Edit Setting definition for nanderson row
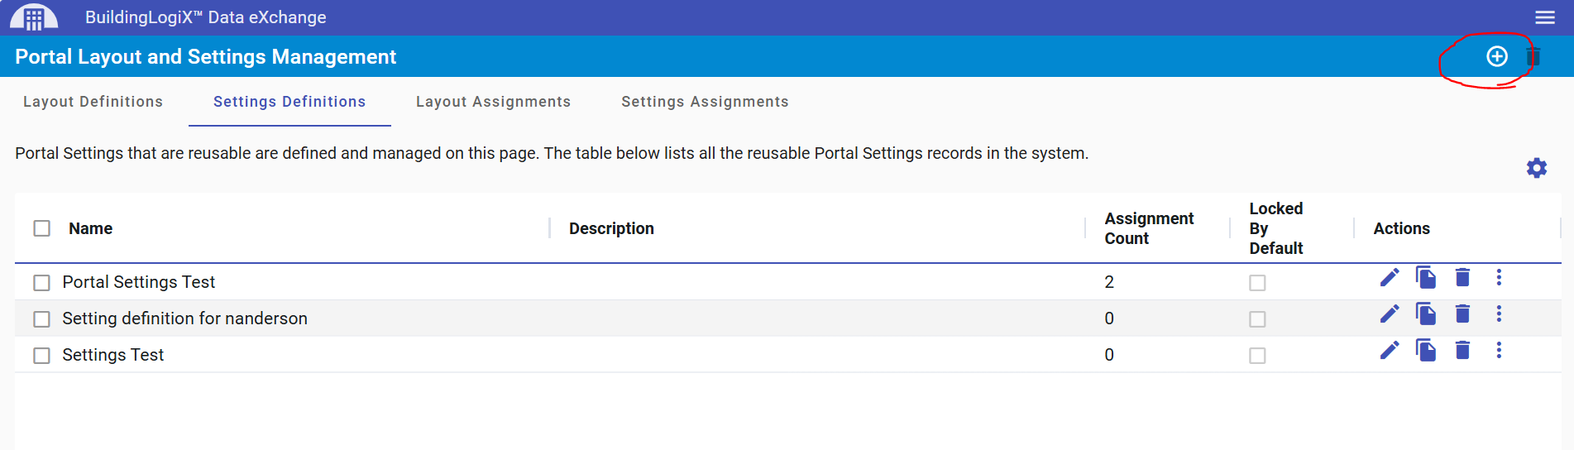Screen dimensions: 1574x450 [x=1390, y=314]
